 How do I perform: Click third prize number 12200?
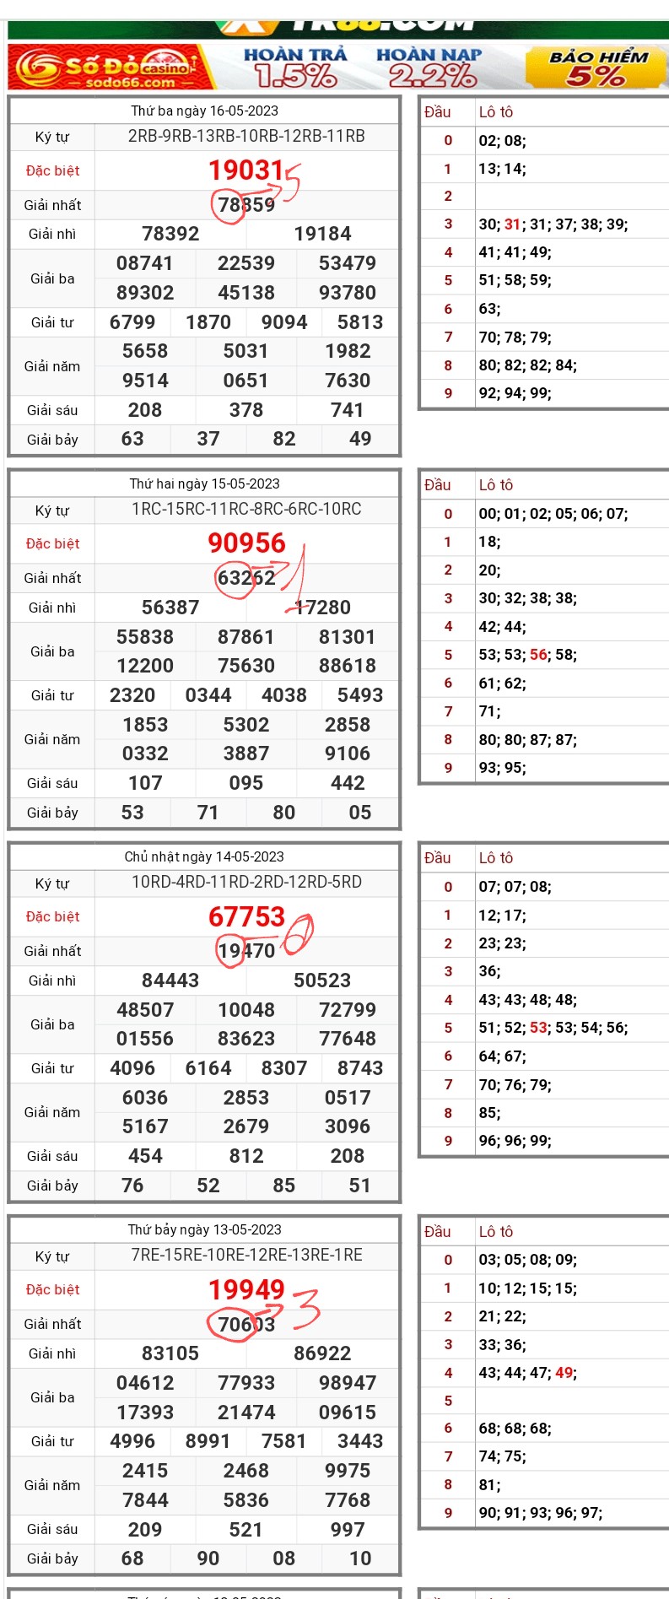[145, 666]
